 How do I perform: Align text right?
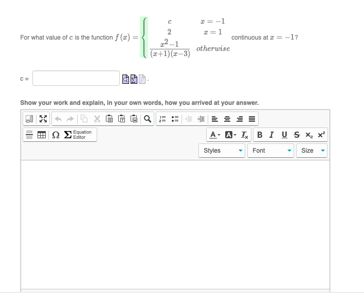pos(240,119)
